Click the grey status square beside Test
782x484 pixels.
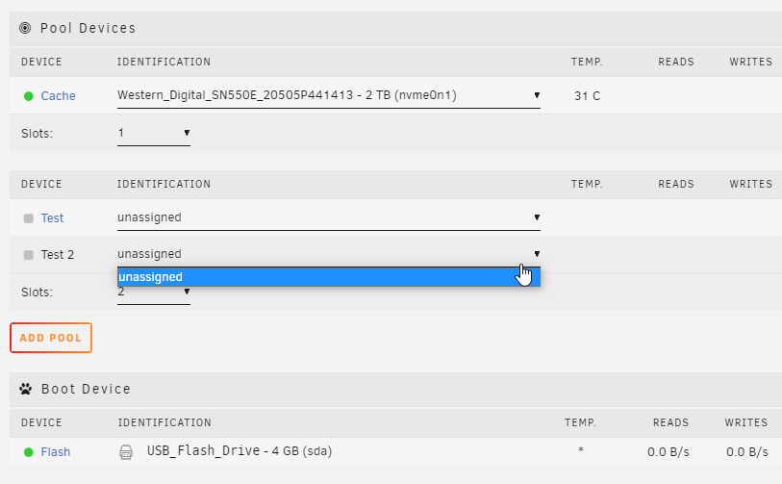(x=29, y=218)
